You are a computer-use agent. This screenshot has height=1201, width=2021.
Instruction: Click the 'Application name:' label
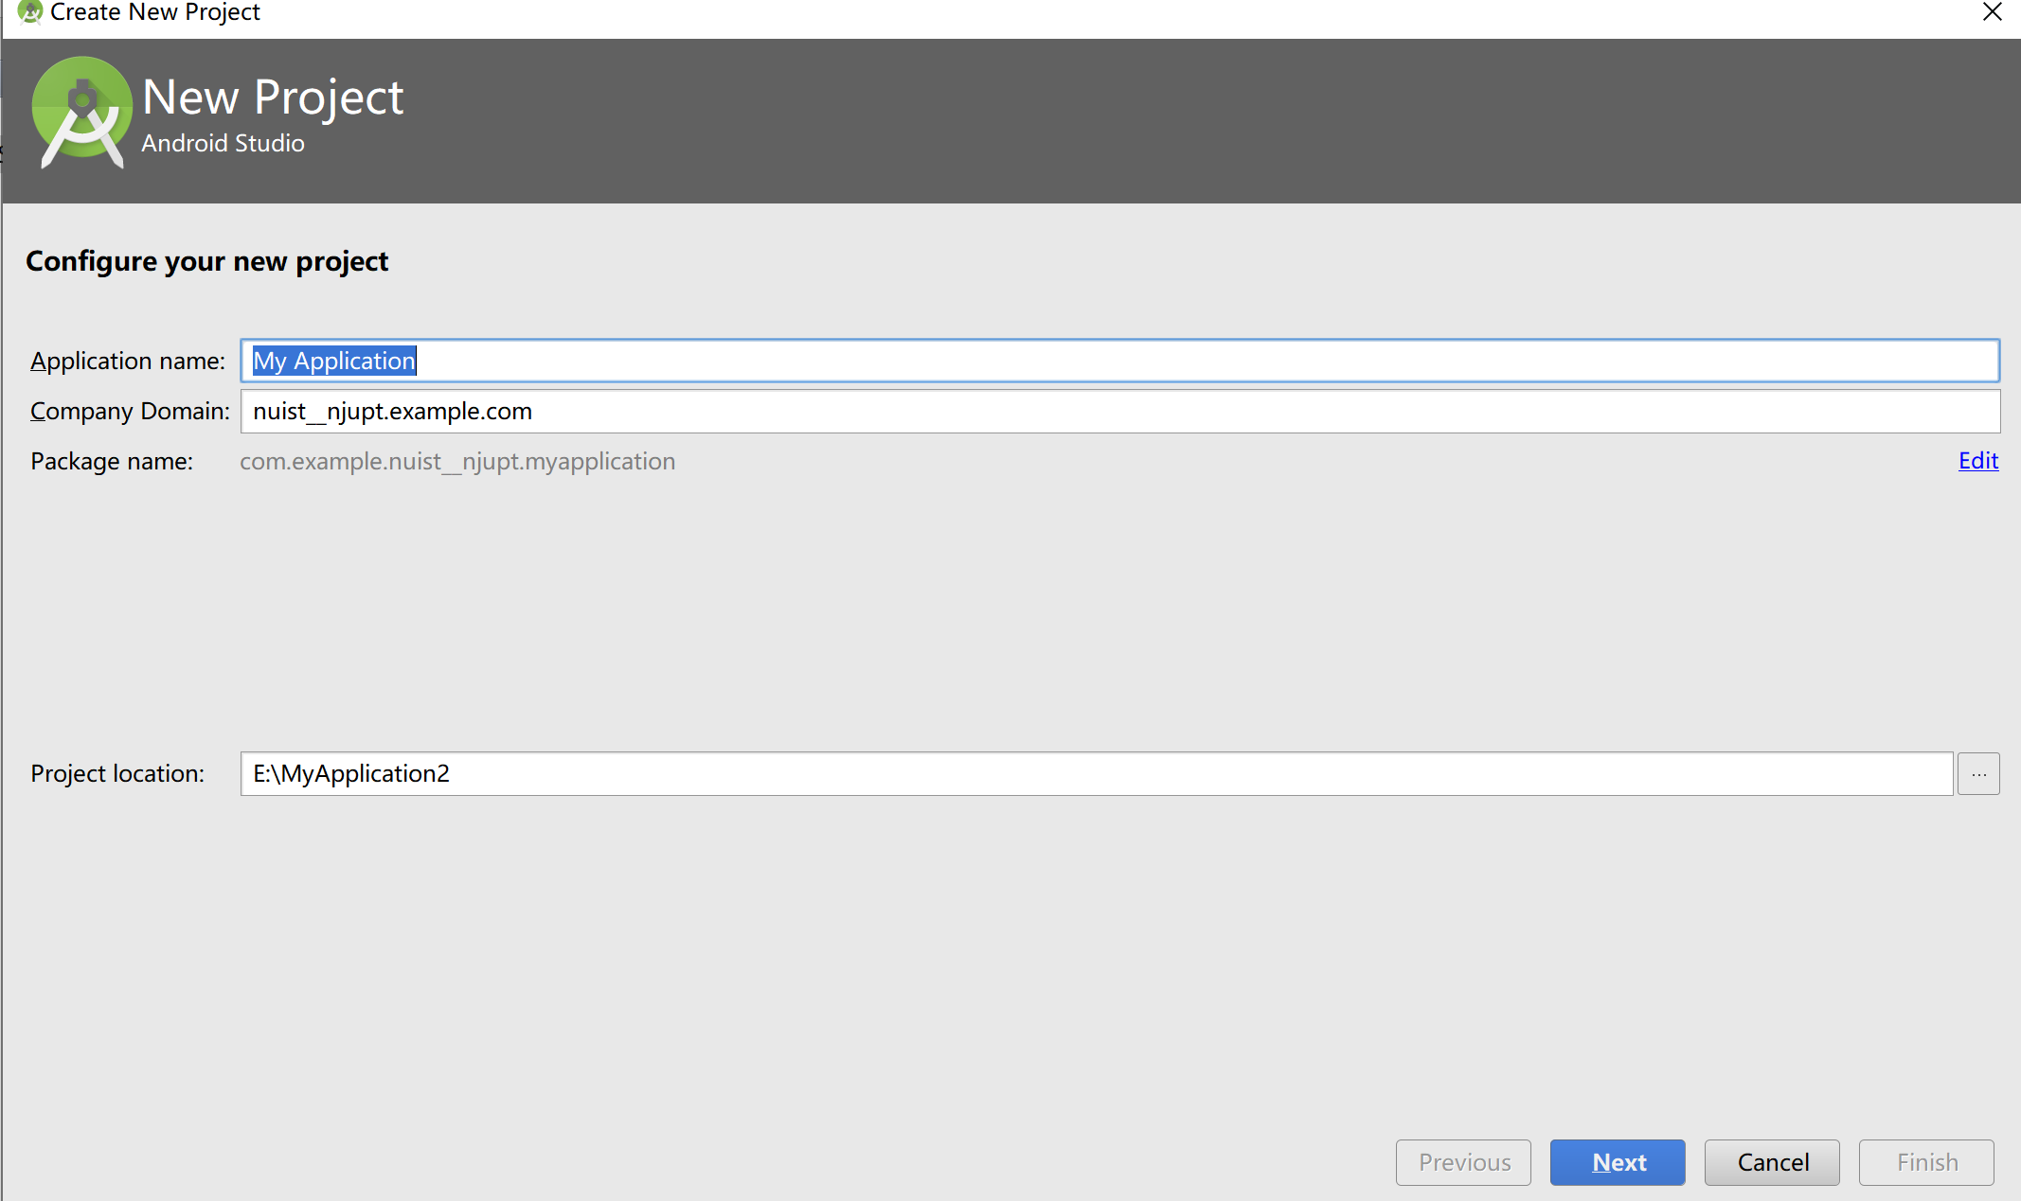128,362
